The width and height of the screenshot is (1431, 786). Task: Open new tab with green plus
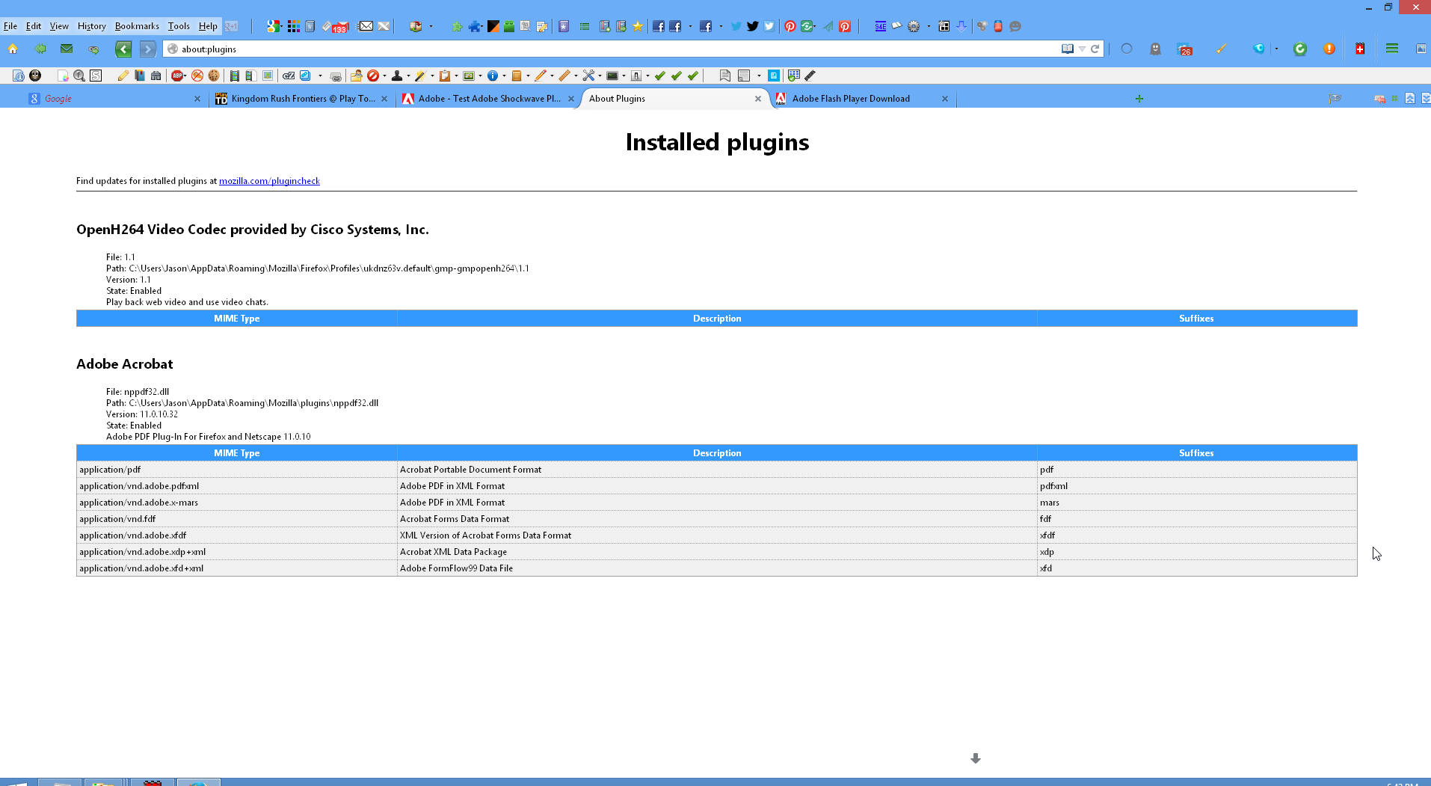click(x=1139, y=99)
